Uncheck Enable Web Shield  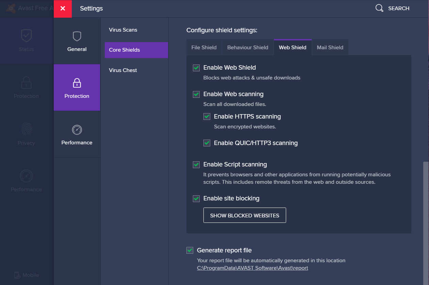pyautogui.click(x=196, y=68)
